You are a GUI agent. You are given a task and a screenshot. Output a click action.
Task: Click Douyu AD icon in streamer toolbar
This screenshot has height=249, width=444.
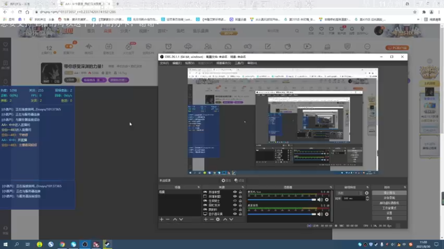tap(108, 46)
